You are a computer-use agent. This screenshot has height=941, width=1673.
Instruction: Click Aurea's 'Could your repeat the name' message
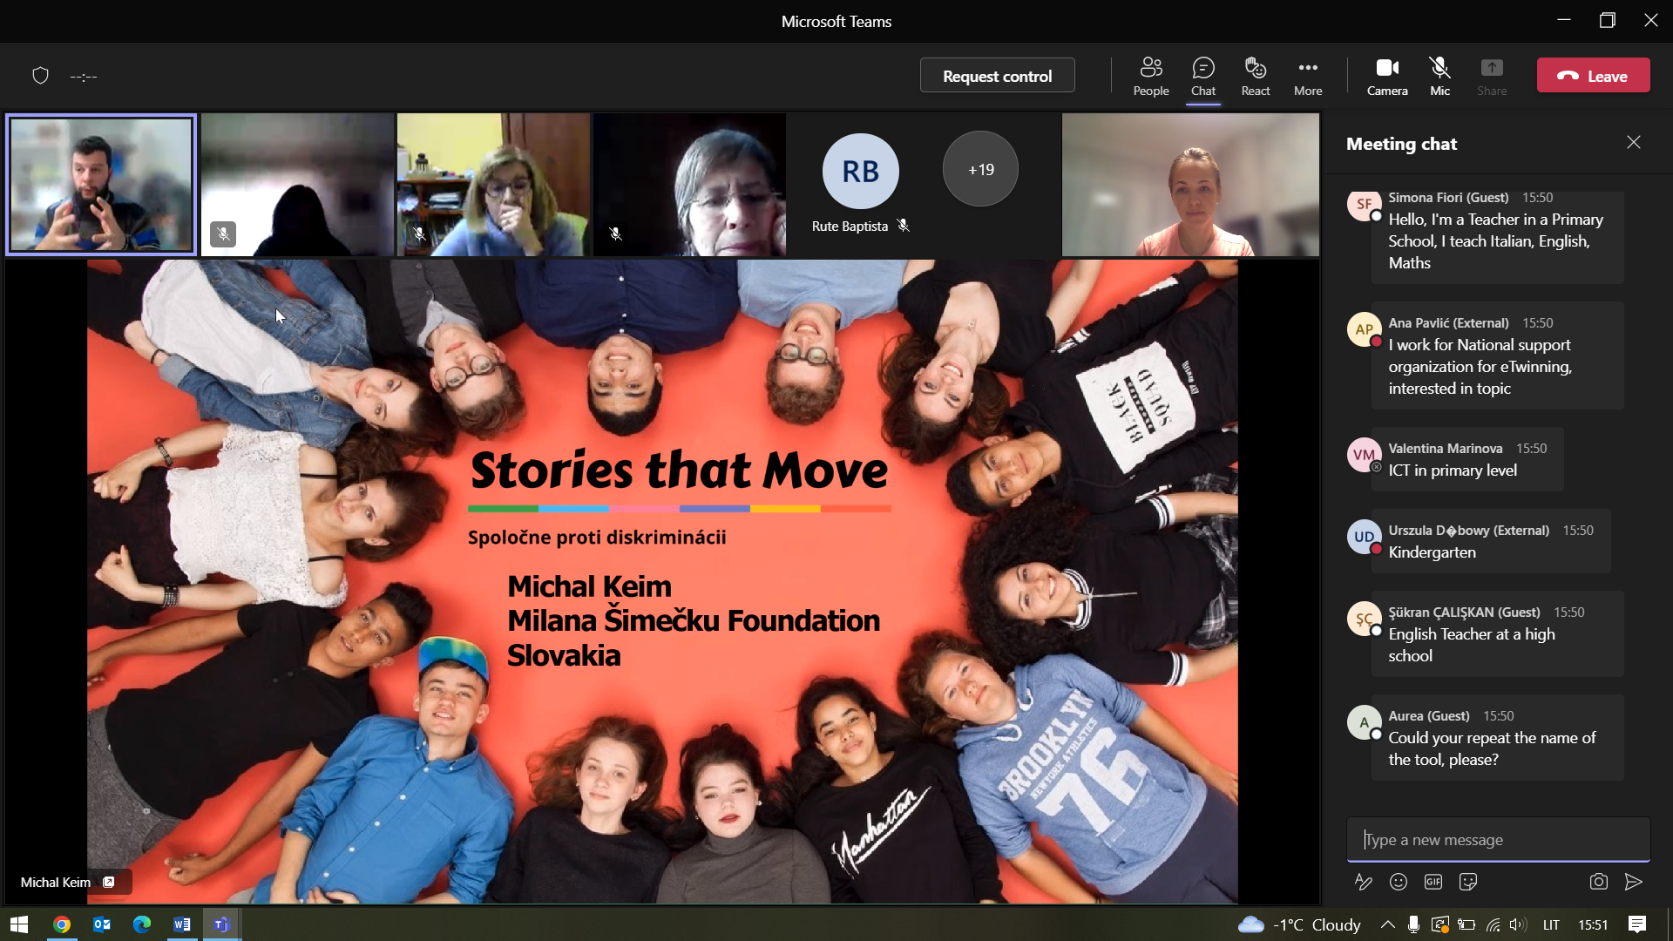(1492, 748)
